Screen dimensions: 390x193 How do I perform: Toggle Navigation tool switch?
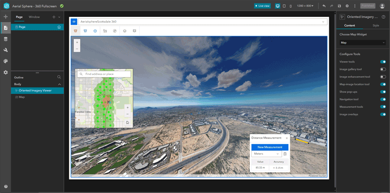click(383, 99)
